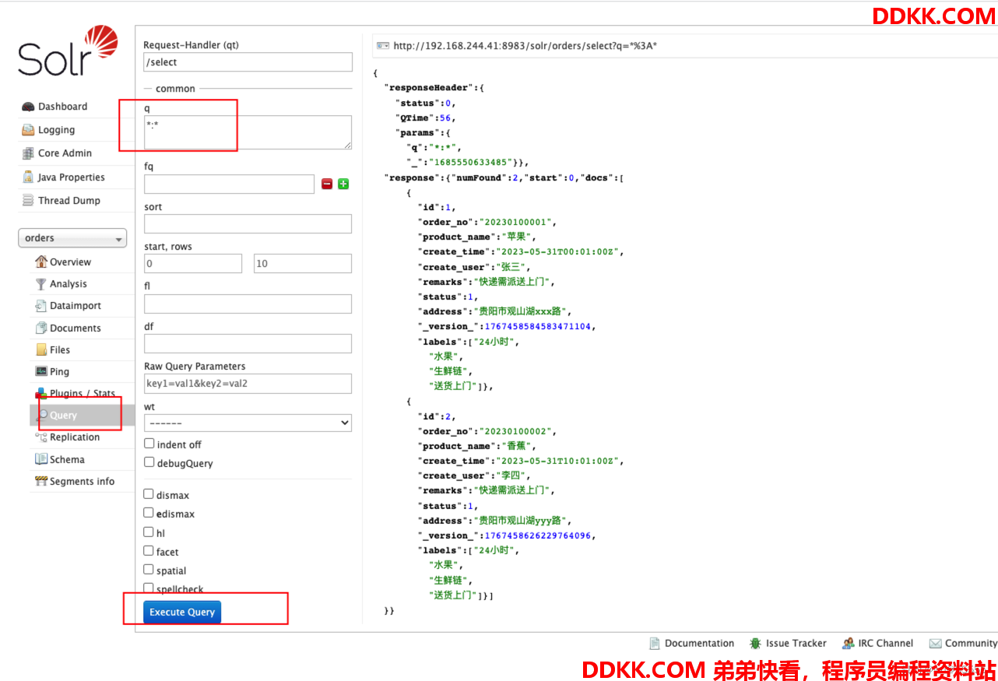
Task: Click the QTime value 56
Action: click(445, 118)
